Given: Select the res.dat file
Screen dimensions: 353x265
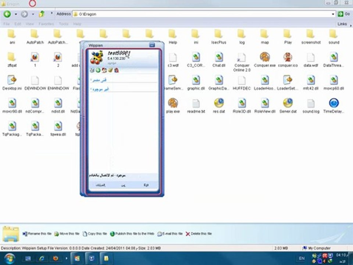Looking at the screenshot, I should pyautogui.click(x=219, y=106).
